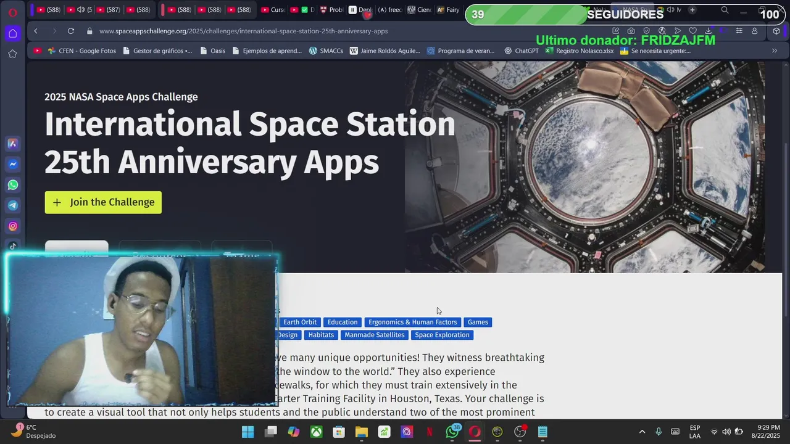Open the Windows Start menu
790x444 pixels.
click(x=247, y=432)
